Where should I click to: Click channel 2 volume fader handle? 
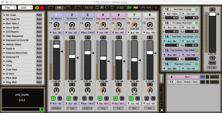tap(72, 56)
